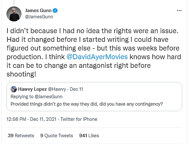The image size is (189, 144).
Task: View the 9 Quote Tweets list
Action: pyautogui.click(x=56, y=135)
